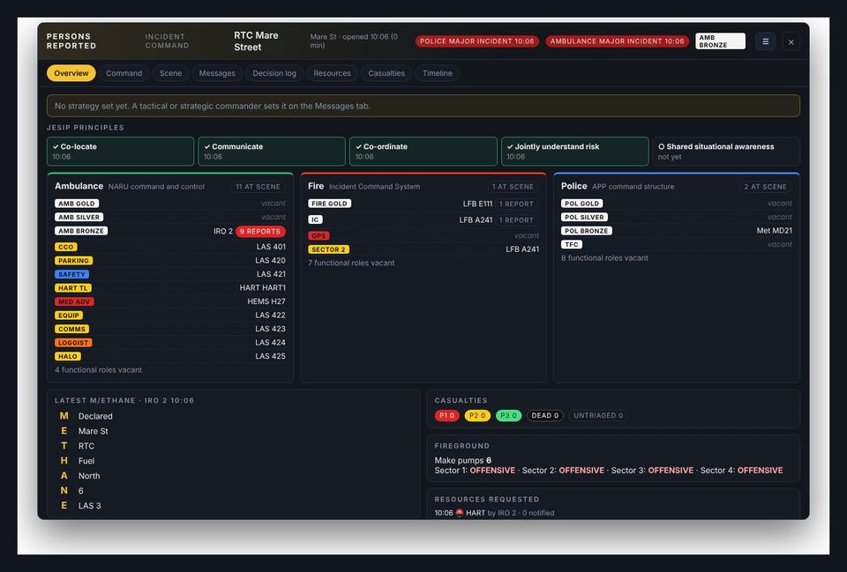This screenshot has width=847, height=572.
Task: Open the hamburger menu icon in the header
Action: tap(766, 41)
